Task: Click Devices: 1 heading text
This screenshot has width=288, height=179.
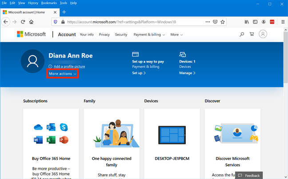Action: coord(187,61)
